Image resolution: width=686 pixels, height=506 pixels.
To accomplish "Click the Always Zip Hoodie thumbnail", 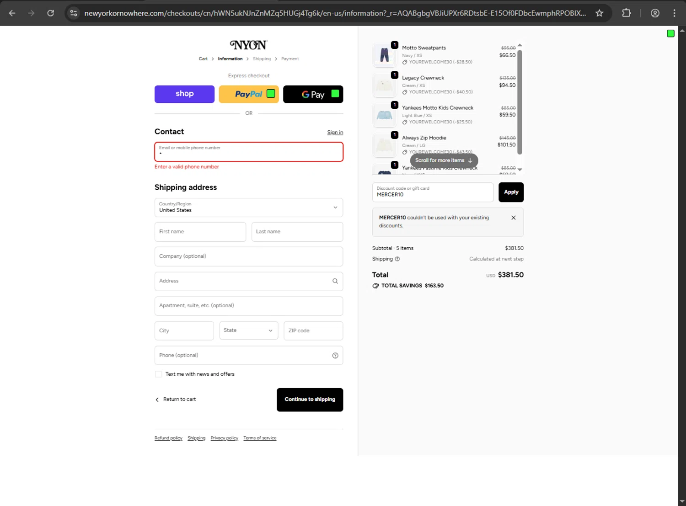I will (385, 145).
